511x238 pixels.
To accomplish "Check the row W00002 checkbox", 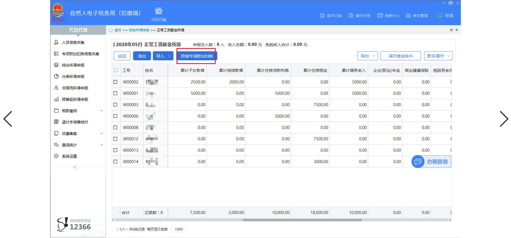I will tap(115, 82).
